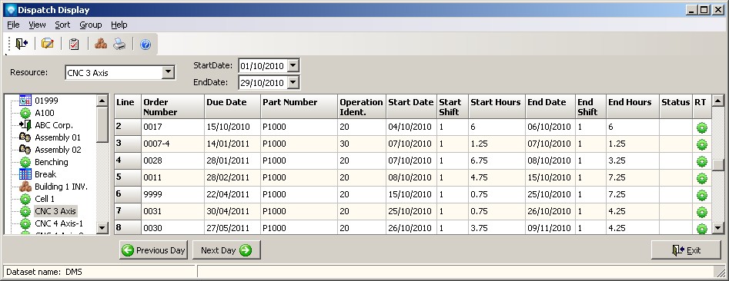Click green RT gear for order 9999
The image size is (729, 281).
pos(701,195)
